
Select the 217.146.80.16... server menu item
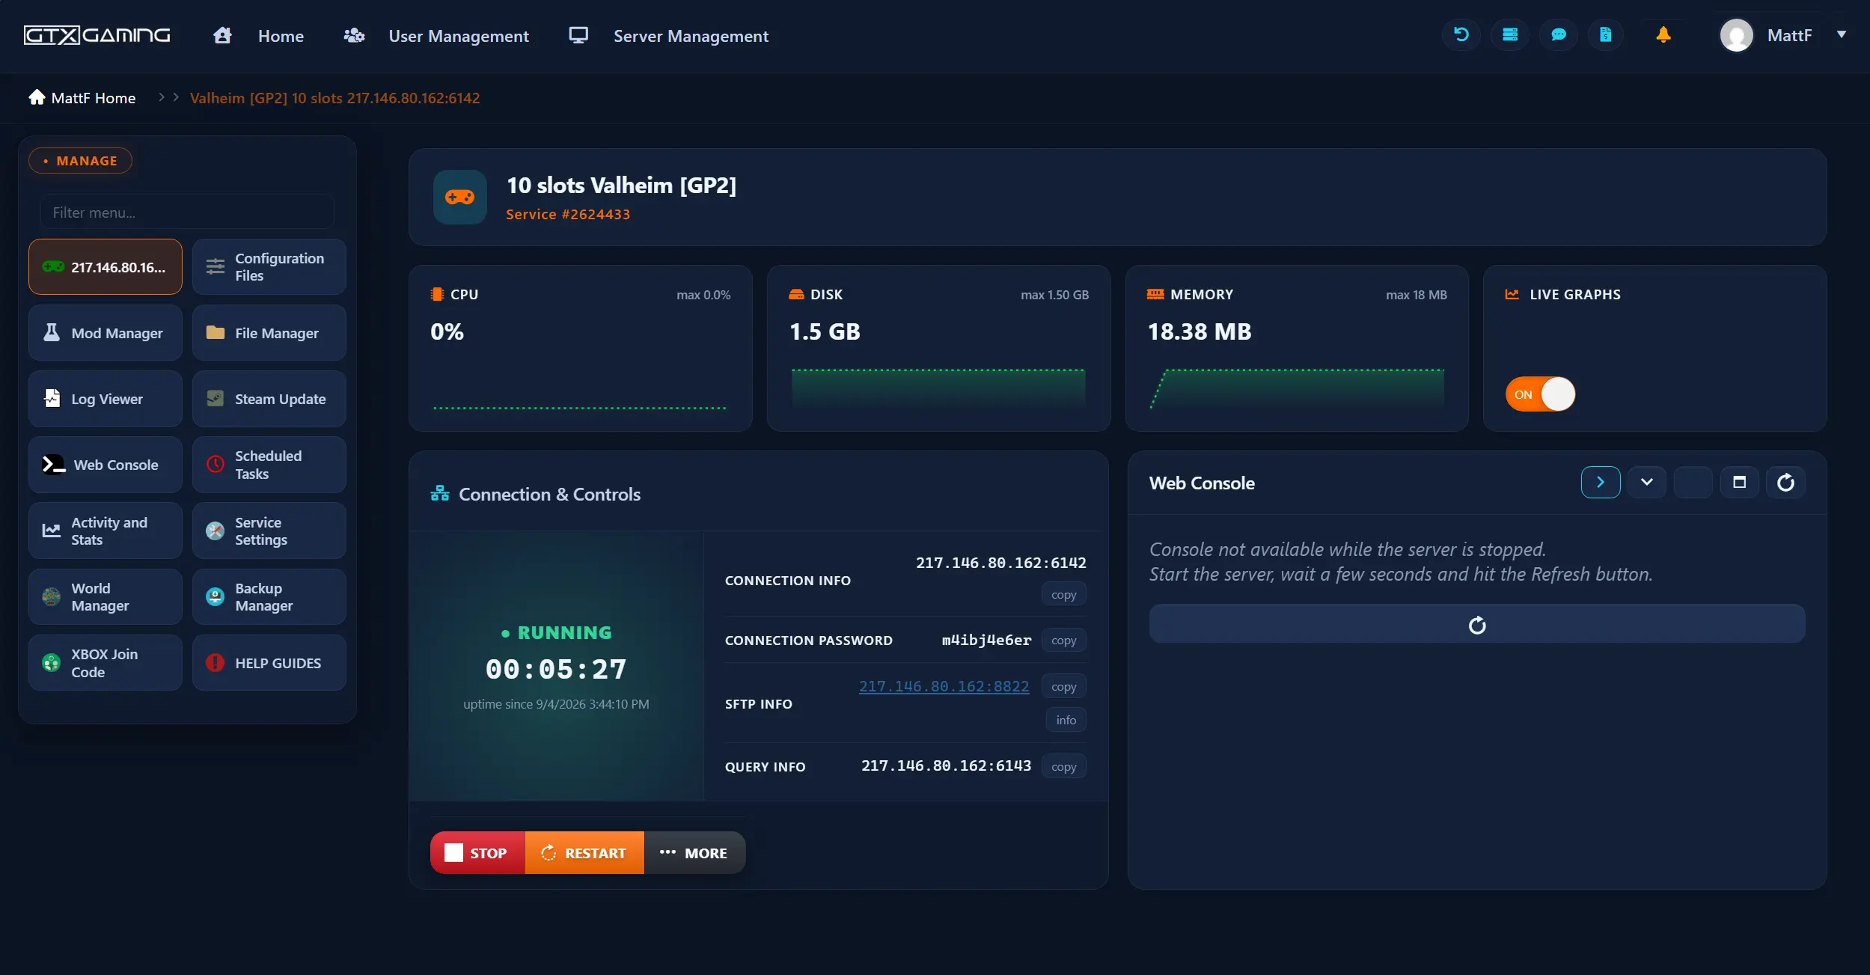coord(106,267)
